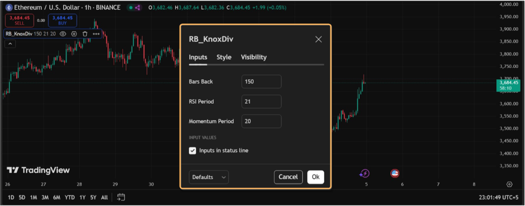525x206 pixels.
Task: Select the 1M time range
Action: click(x=33, y=197)
